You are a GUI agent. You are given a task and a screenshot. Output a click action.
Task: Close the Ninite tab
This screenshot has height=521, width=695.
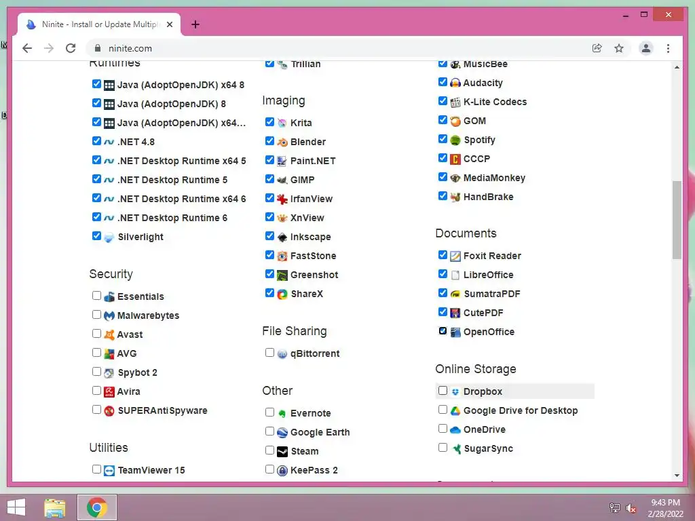click(x=169, y=24)
